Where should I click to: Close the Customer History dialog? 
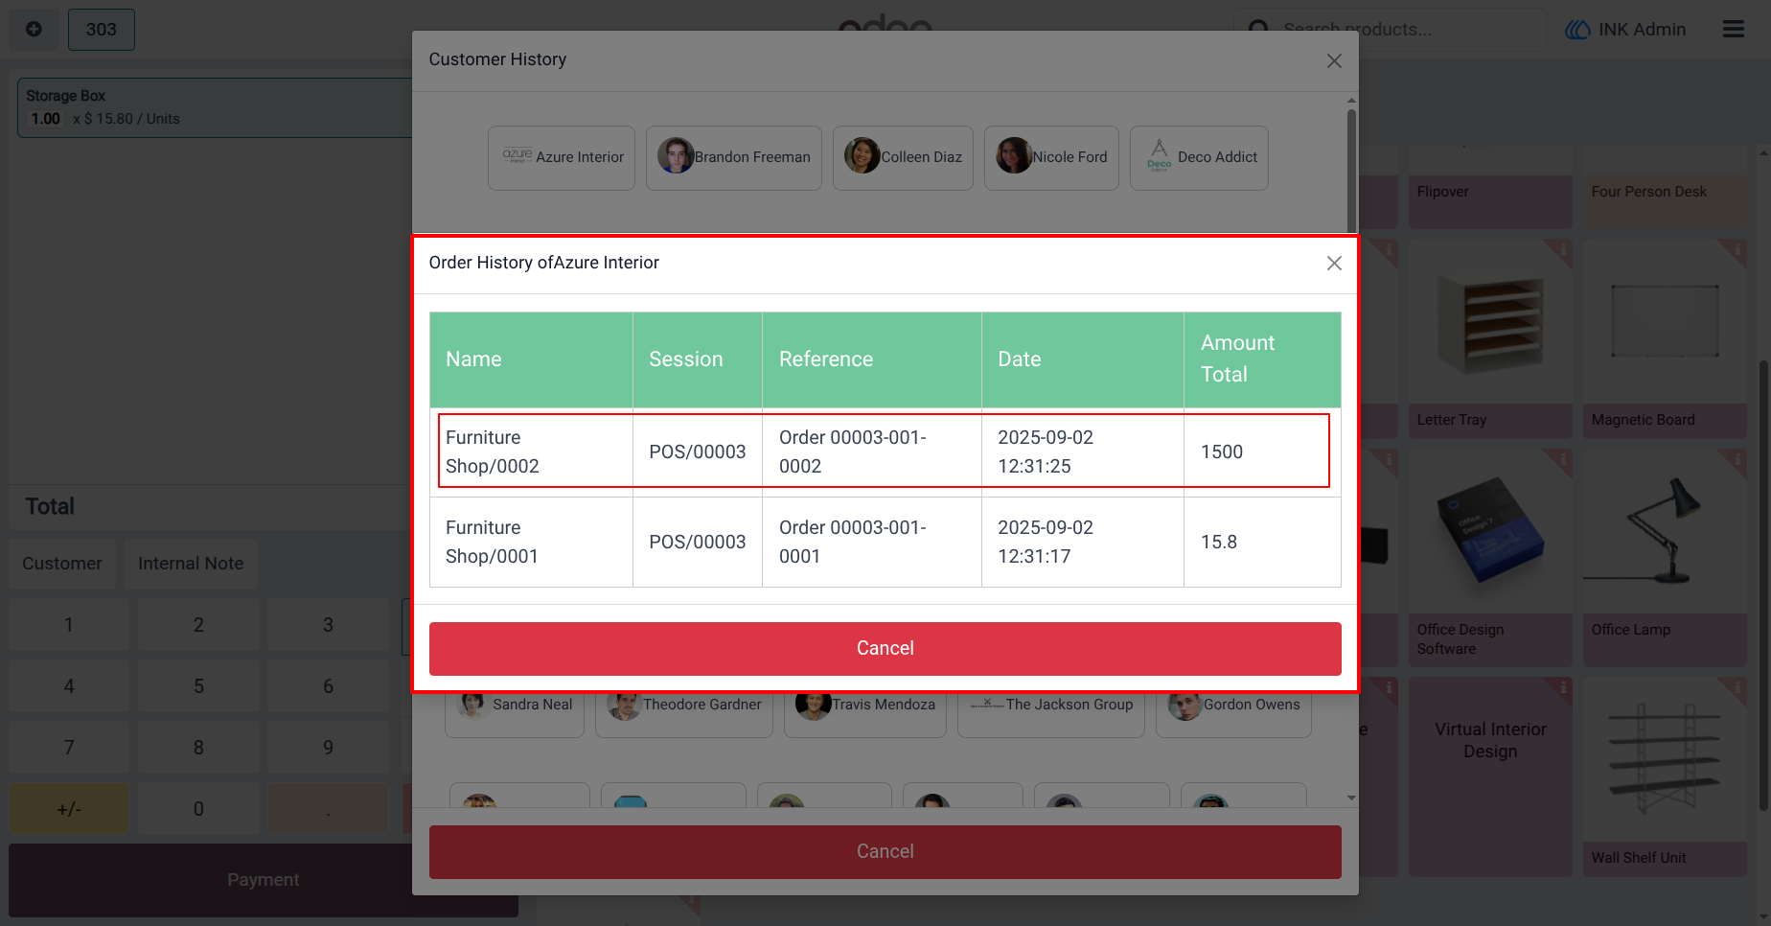coord(1333,61)
